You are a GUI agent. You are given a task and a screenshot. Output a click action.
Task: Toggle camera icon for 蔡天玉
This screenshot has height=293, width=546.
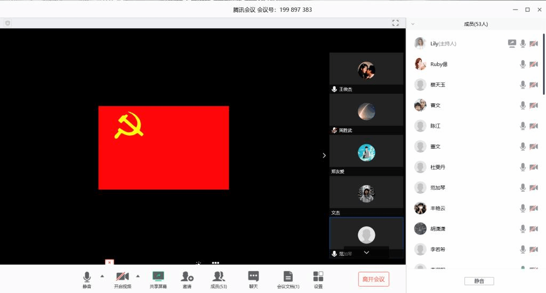[x=533, y=85]
